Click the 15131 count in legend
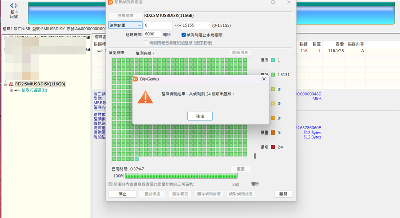The image size is (400, 218). 284,75
